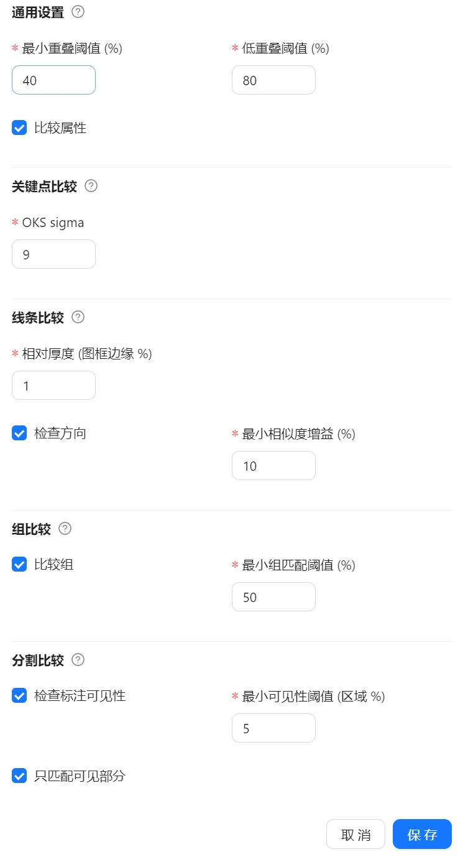Focus the 最小相似度增益 input box

coord(273,466)
